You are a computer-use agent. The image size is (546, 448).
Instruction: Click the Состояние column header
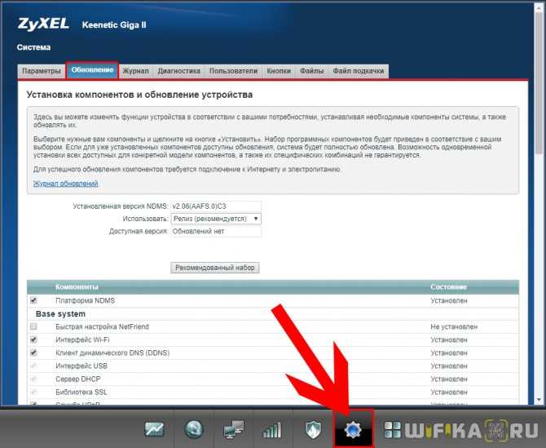(448, 287)
